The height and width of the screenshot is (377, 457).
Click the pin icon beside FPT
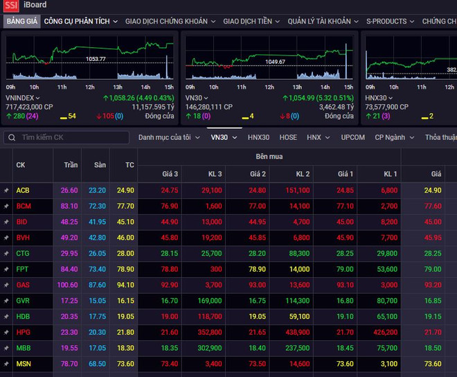[6, 269]
